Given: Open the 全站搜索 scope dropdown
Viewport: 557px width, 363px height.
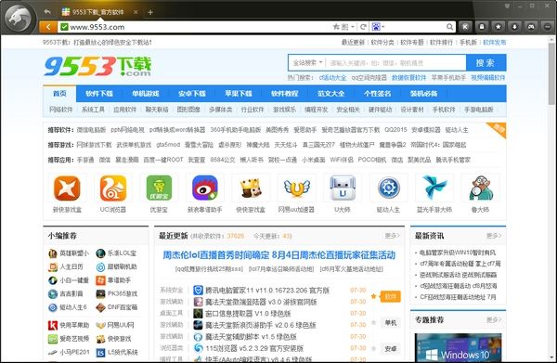Looking at the screenshot, I should click(307, 63).
